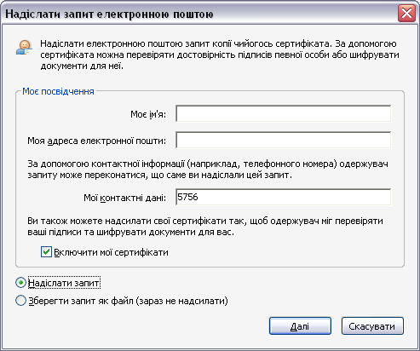
Task: Click the Включити мої сертифікати label text
Action: [111, 252]
